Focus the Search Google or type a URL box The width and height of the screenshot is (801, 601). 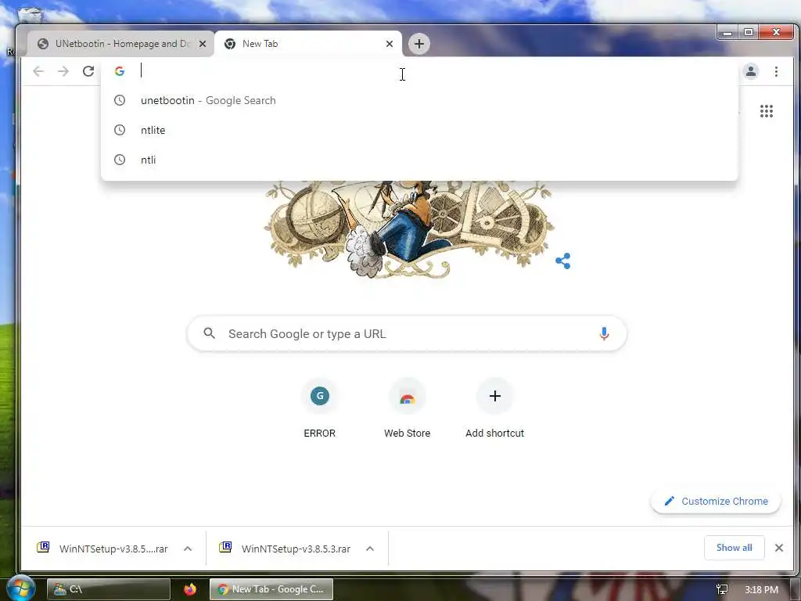pyautogui.click(x=407, y=333)
